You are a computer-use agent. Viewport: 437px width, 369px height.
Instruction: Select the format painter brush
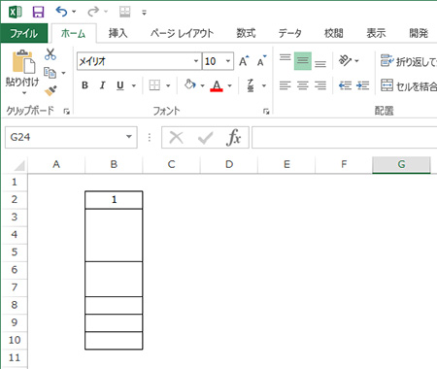coord(50,90)
